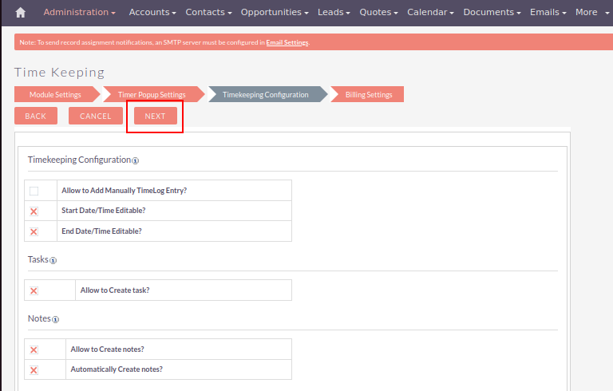Click info icon next to Tasks heading
613x391 pixels.
click(53, 261)
